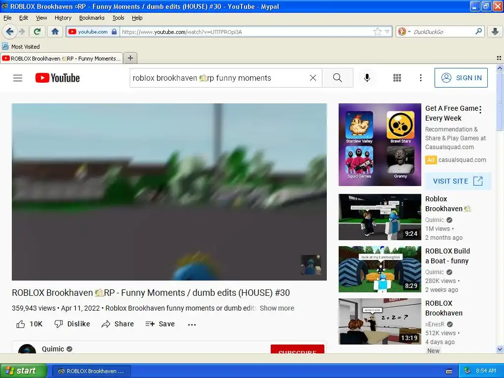
Task: Click the site identity padlock icon
Action: tap(114, 31)
